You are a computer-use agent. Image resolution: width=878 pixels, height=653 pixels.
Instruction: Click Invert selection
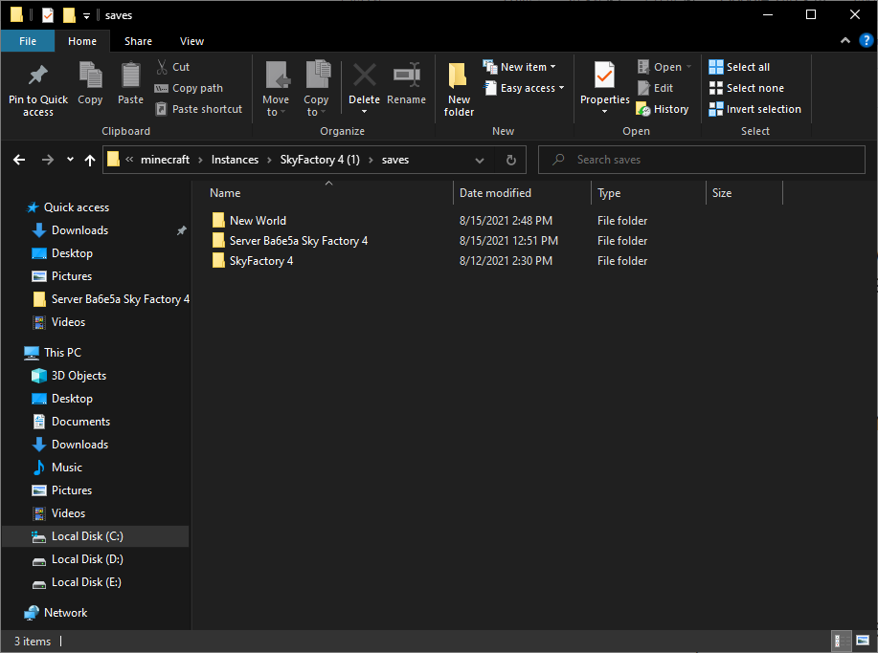(754, 109)
